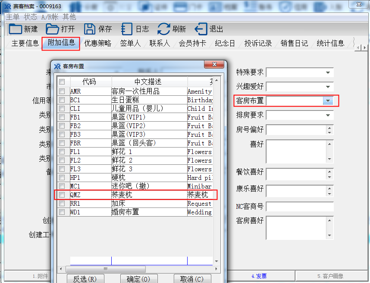
Task: Click the 餐饮喜好 input field
Action: click(x=297, y=174)
